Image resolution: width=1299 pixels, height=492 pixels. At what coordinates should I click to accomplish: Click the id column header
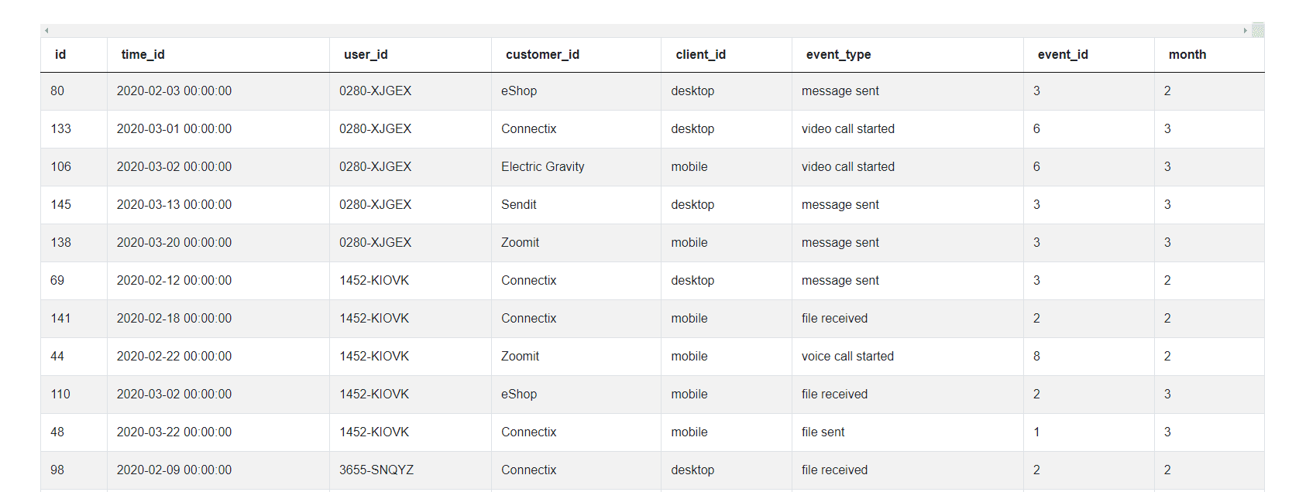[61, 54]
